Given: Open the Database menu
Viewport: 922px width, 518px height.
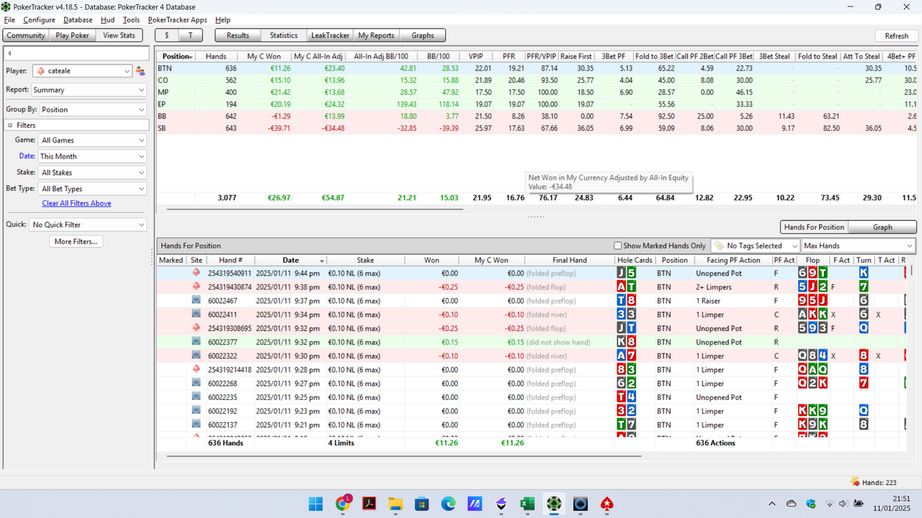Looking at the screenshot, I should tap(78, 20).
